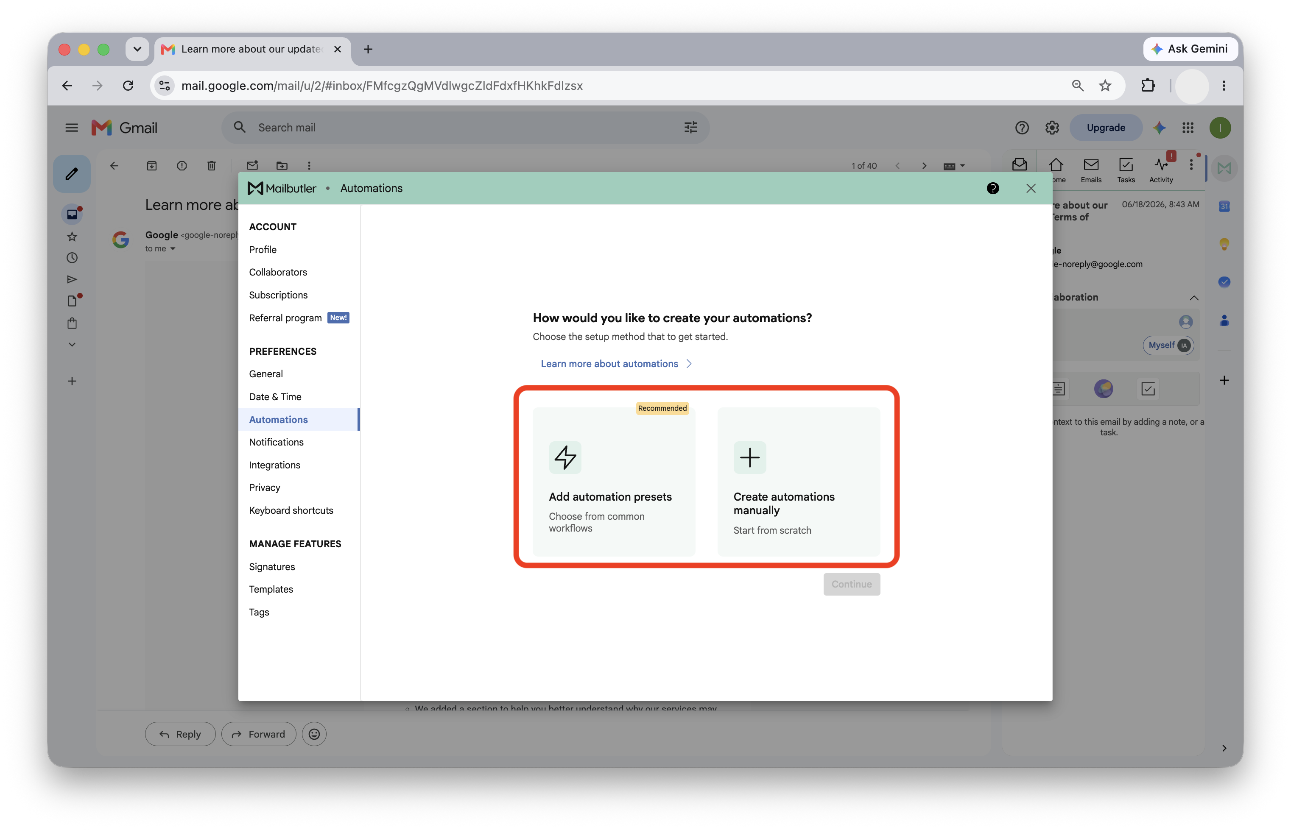Open the Mailbutler Activity icon

pos(1160,170)
